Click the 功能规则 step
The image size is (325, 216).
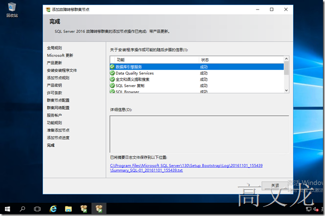click(x=55, y=122)
